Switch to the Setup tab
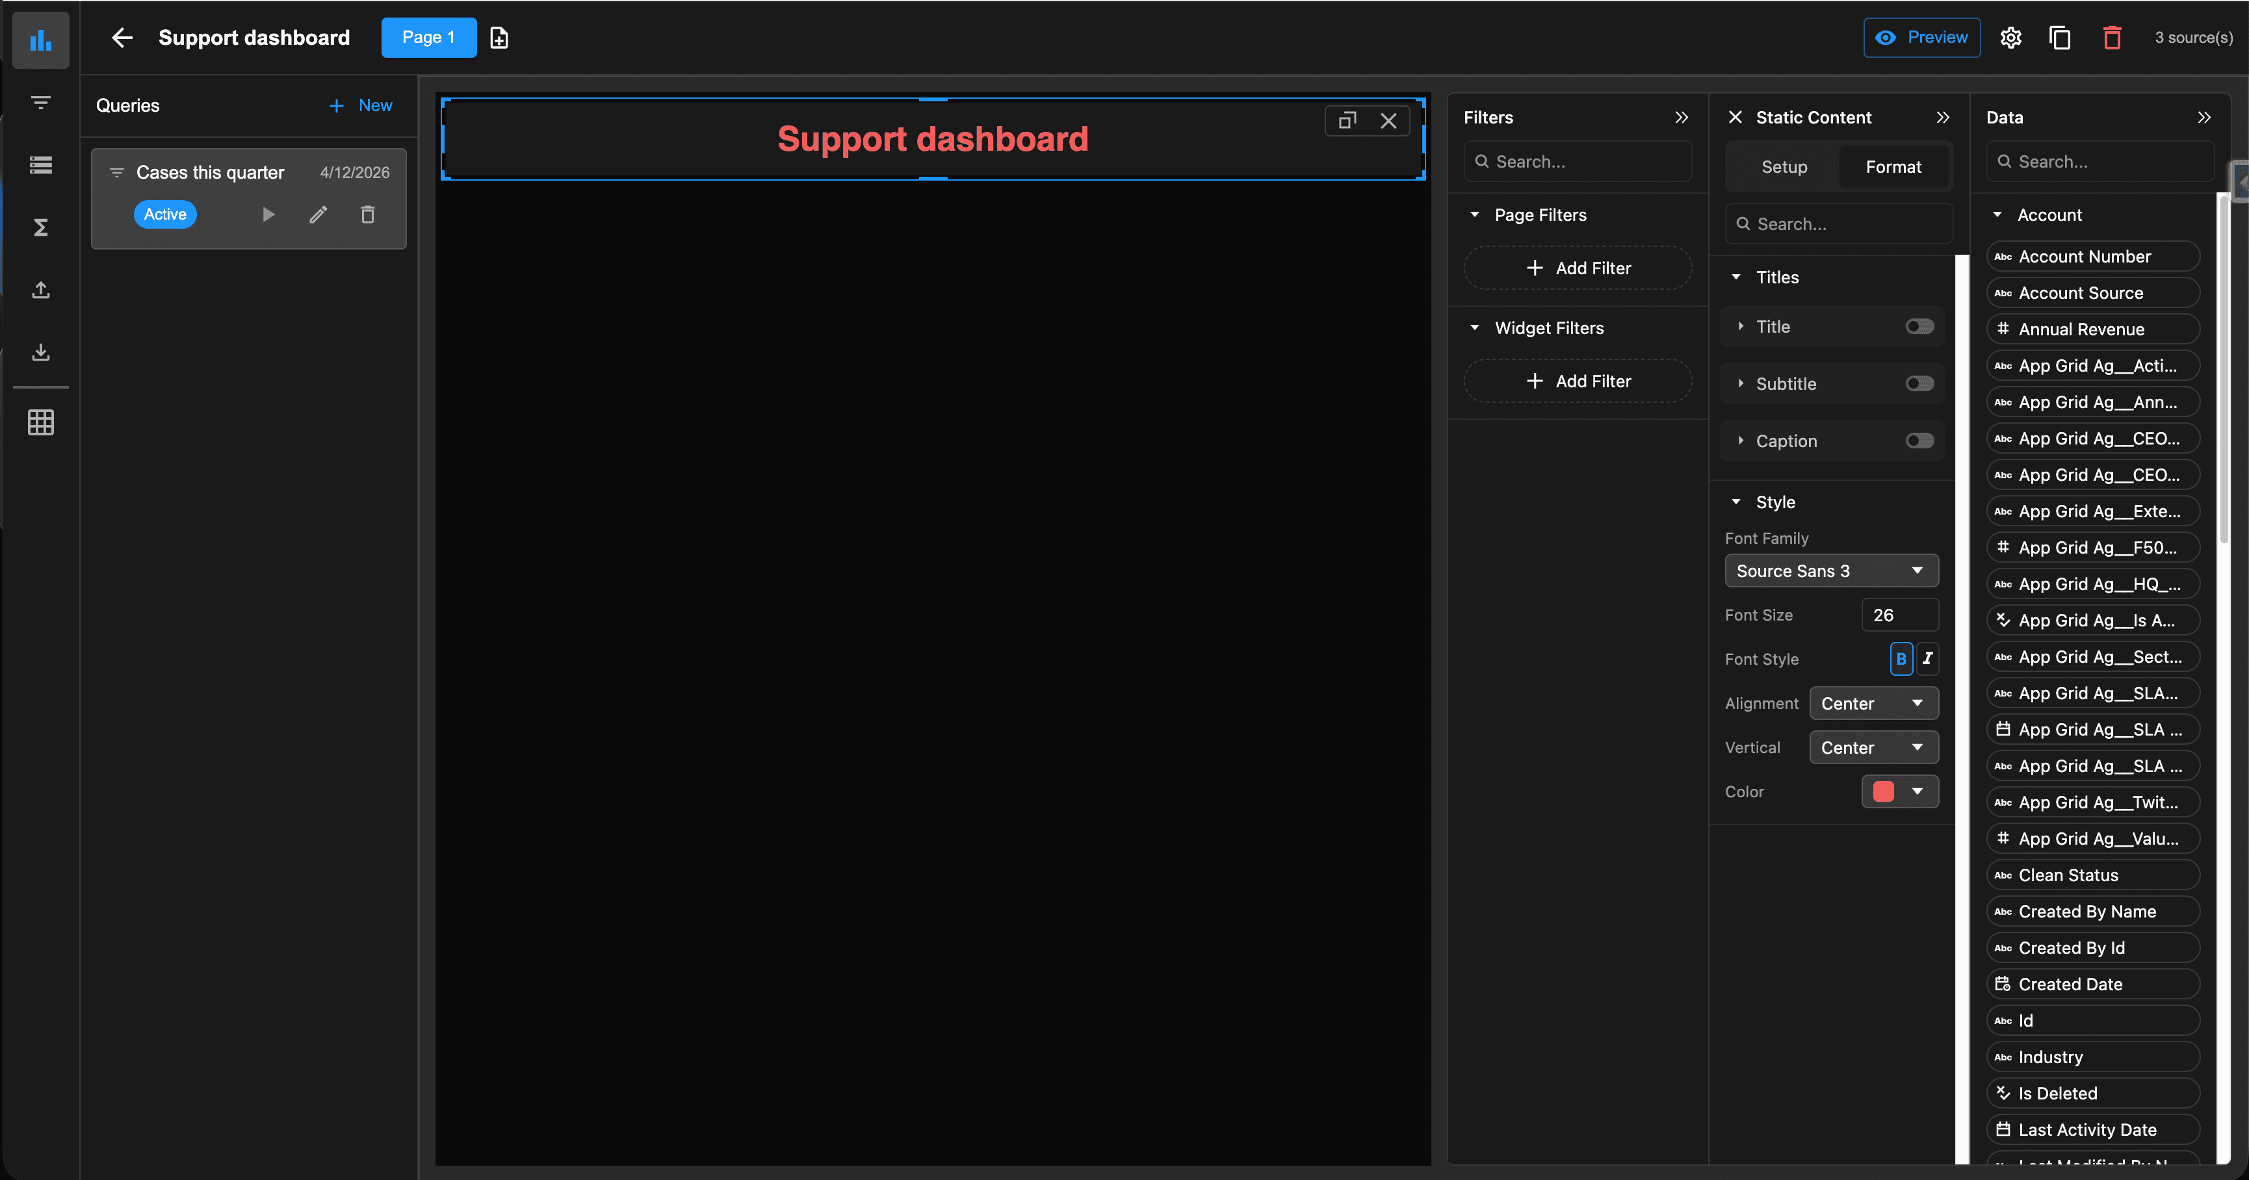The height and width of the screenshot is (1180, 2249). click(1784, 167)
